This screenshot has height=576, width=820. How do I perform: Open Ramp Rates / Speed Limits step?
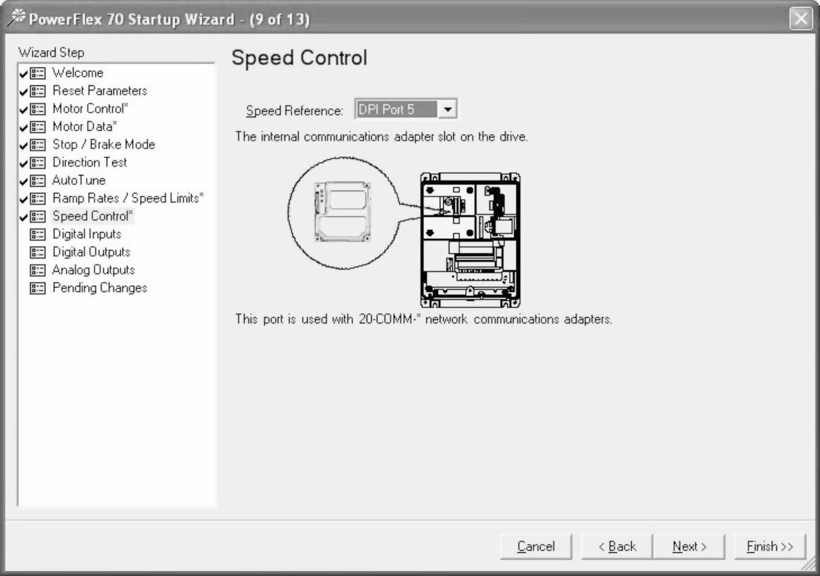128,198
